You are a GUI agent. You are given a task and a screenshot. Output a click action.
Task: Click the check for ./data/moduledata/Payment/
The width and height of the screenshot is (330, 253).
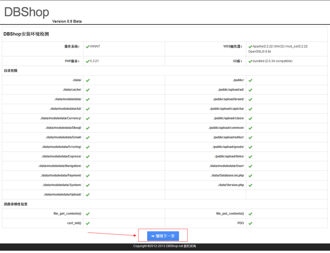[87, 175]
